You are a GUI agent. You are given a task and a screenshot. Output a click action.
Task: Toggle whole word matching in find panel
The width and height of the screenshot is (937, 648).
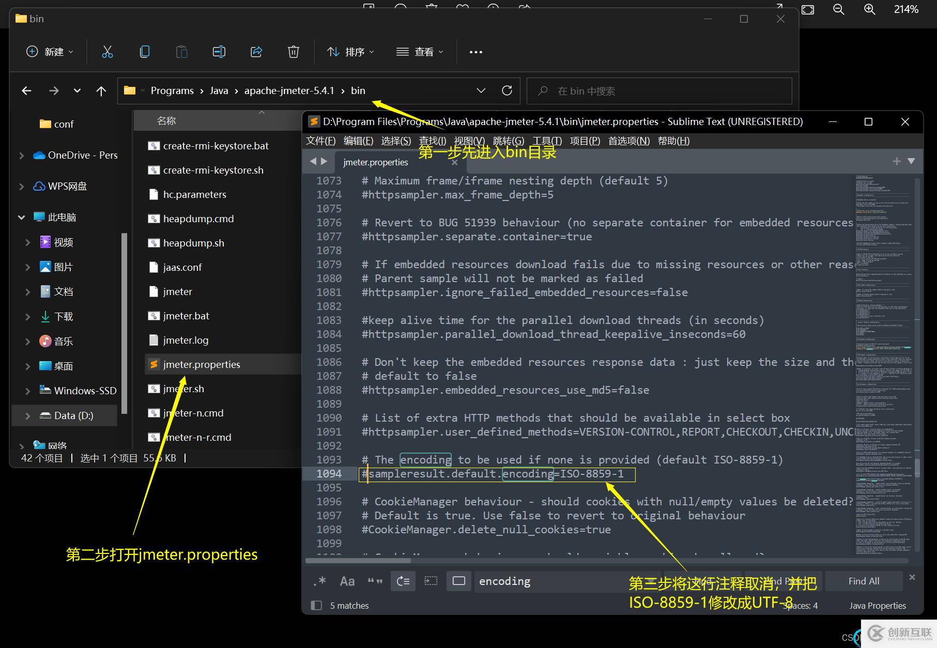tap(375, 581)
